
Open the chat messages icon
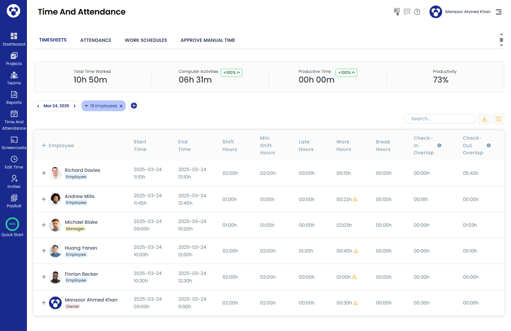point(407,12)
